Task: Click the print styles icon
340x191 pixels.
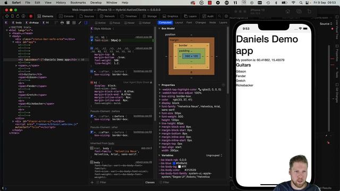Action: pyautogui.click(x=62, y=22)
